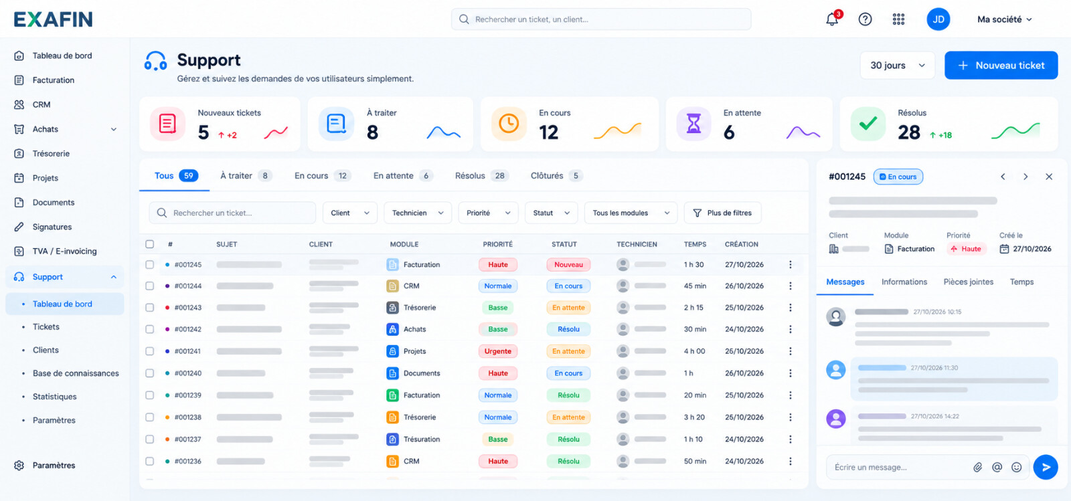Screen dimensions: 1071x501
Task: Open row actions menu for ticket #001240
Action: (791, 373)
